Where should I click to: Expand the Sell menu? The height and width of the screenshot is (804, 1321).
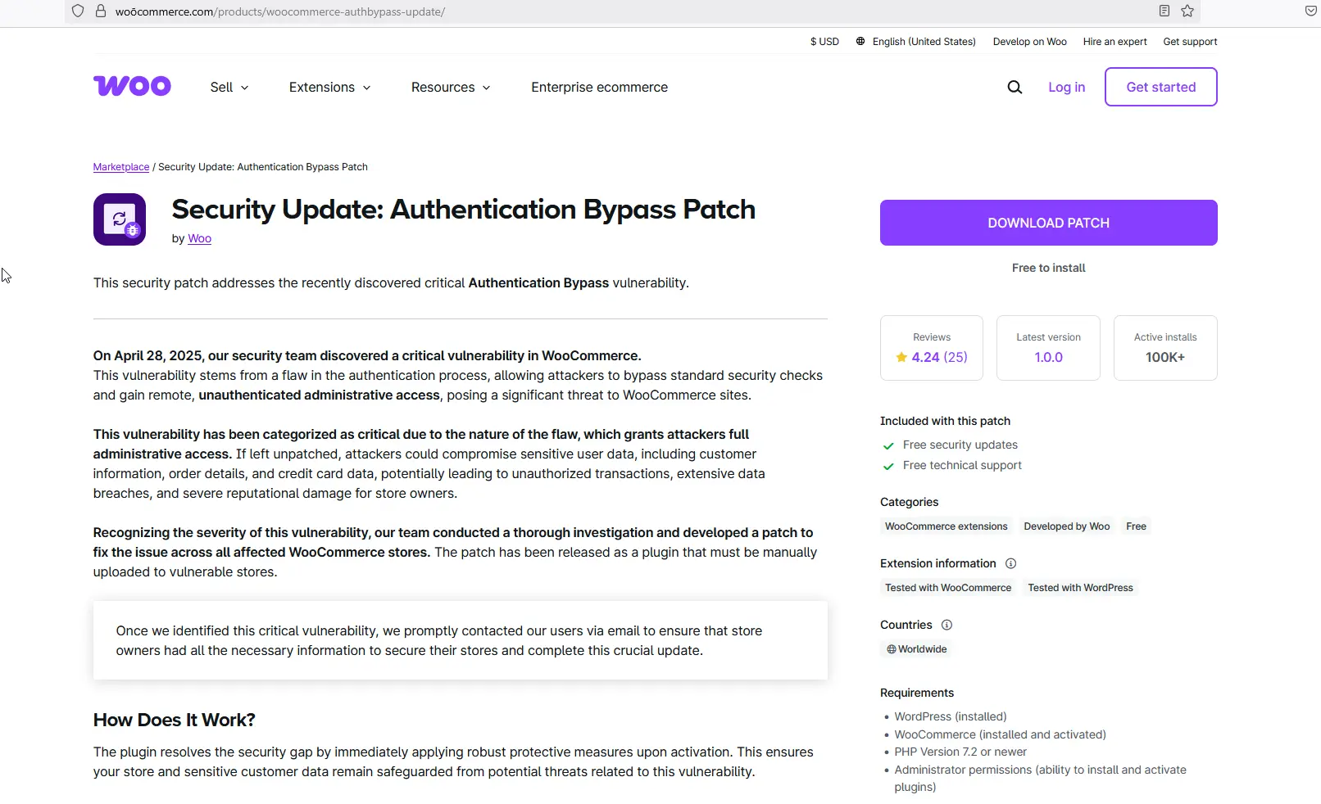point(229,87)
